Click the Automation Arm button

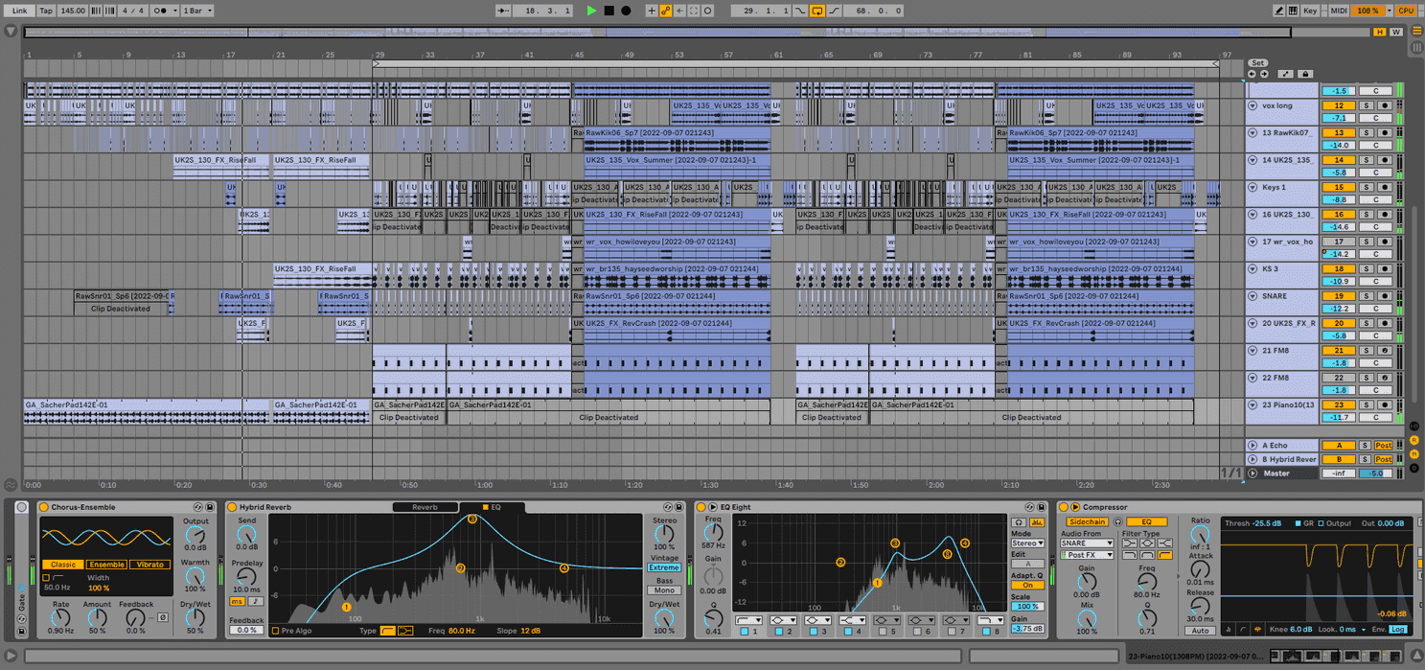coord(665,11)
